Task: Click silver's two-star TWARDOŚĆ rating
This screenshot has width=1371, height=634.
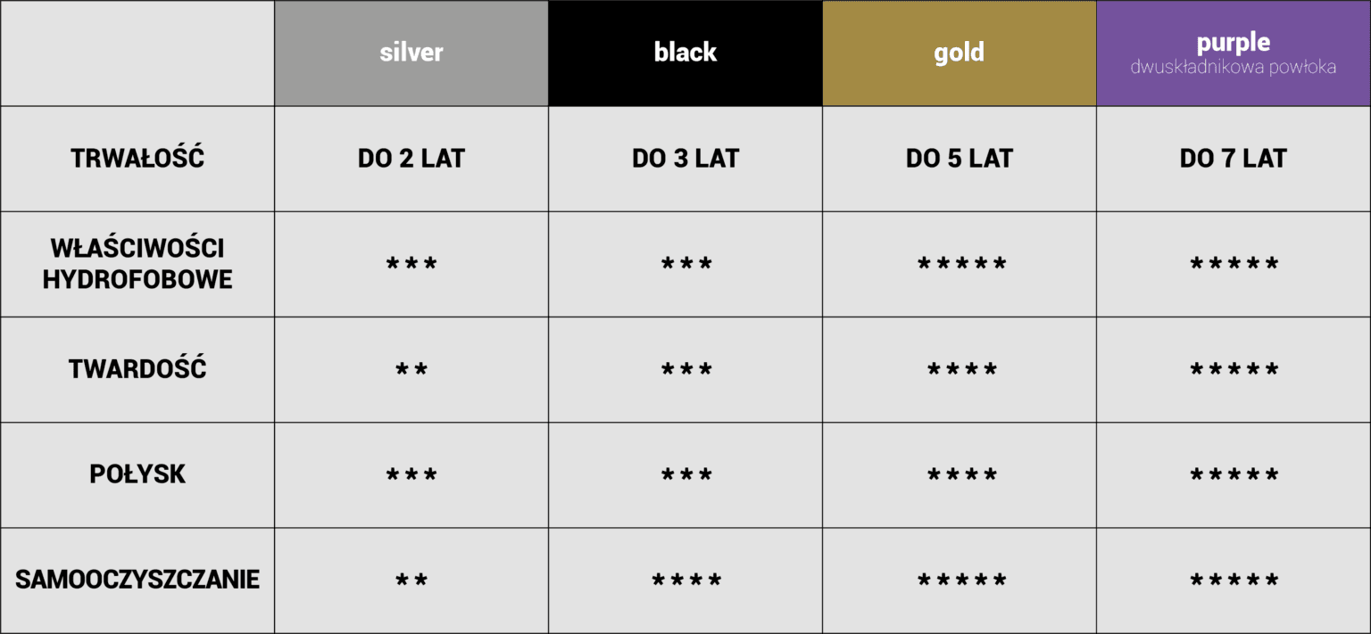Action: [x=411, y=370]
